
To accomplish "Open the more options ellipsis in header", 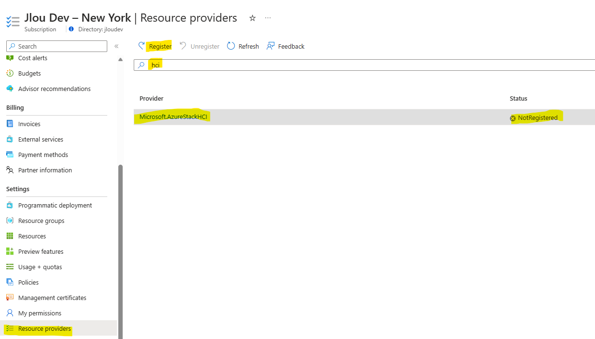I will tap(268, 18).
